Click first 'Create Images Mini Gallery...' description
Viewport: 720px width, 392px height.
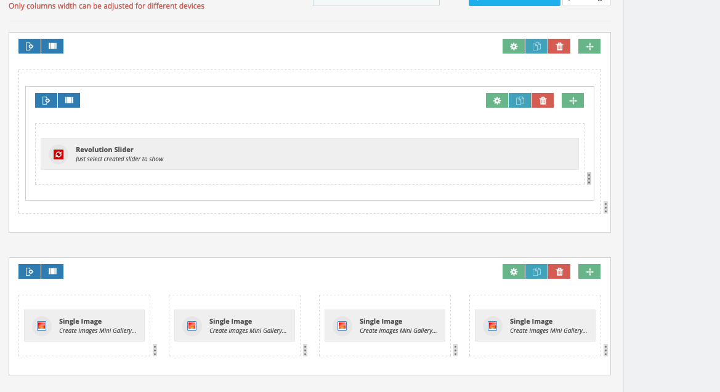[98, 330]
